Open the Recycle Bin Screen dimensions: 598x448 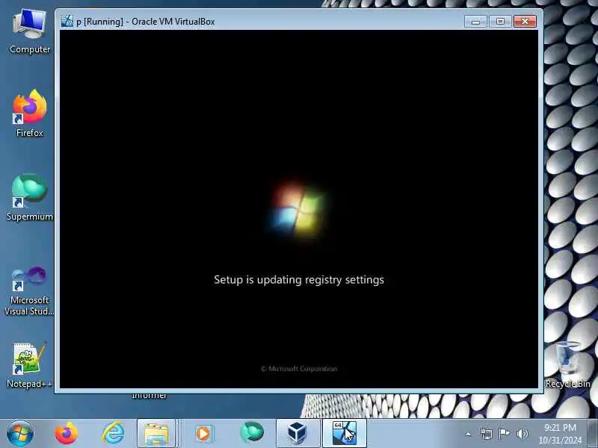pyautogui.click(x=567, y=364)
